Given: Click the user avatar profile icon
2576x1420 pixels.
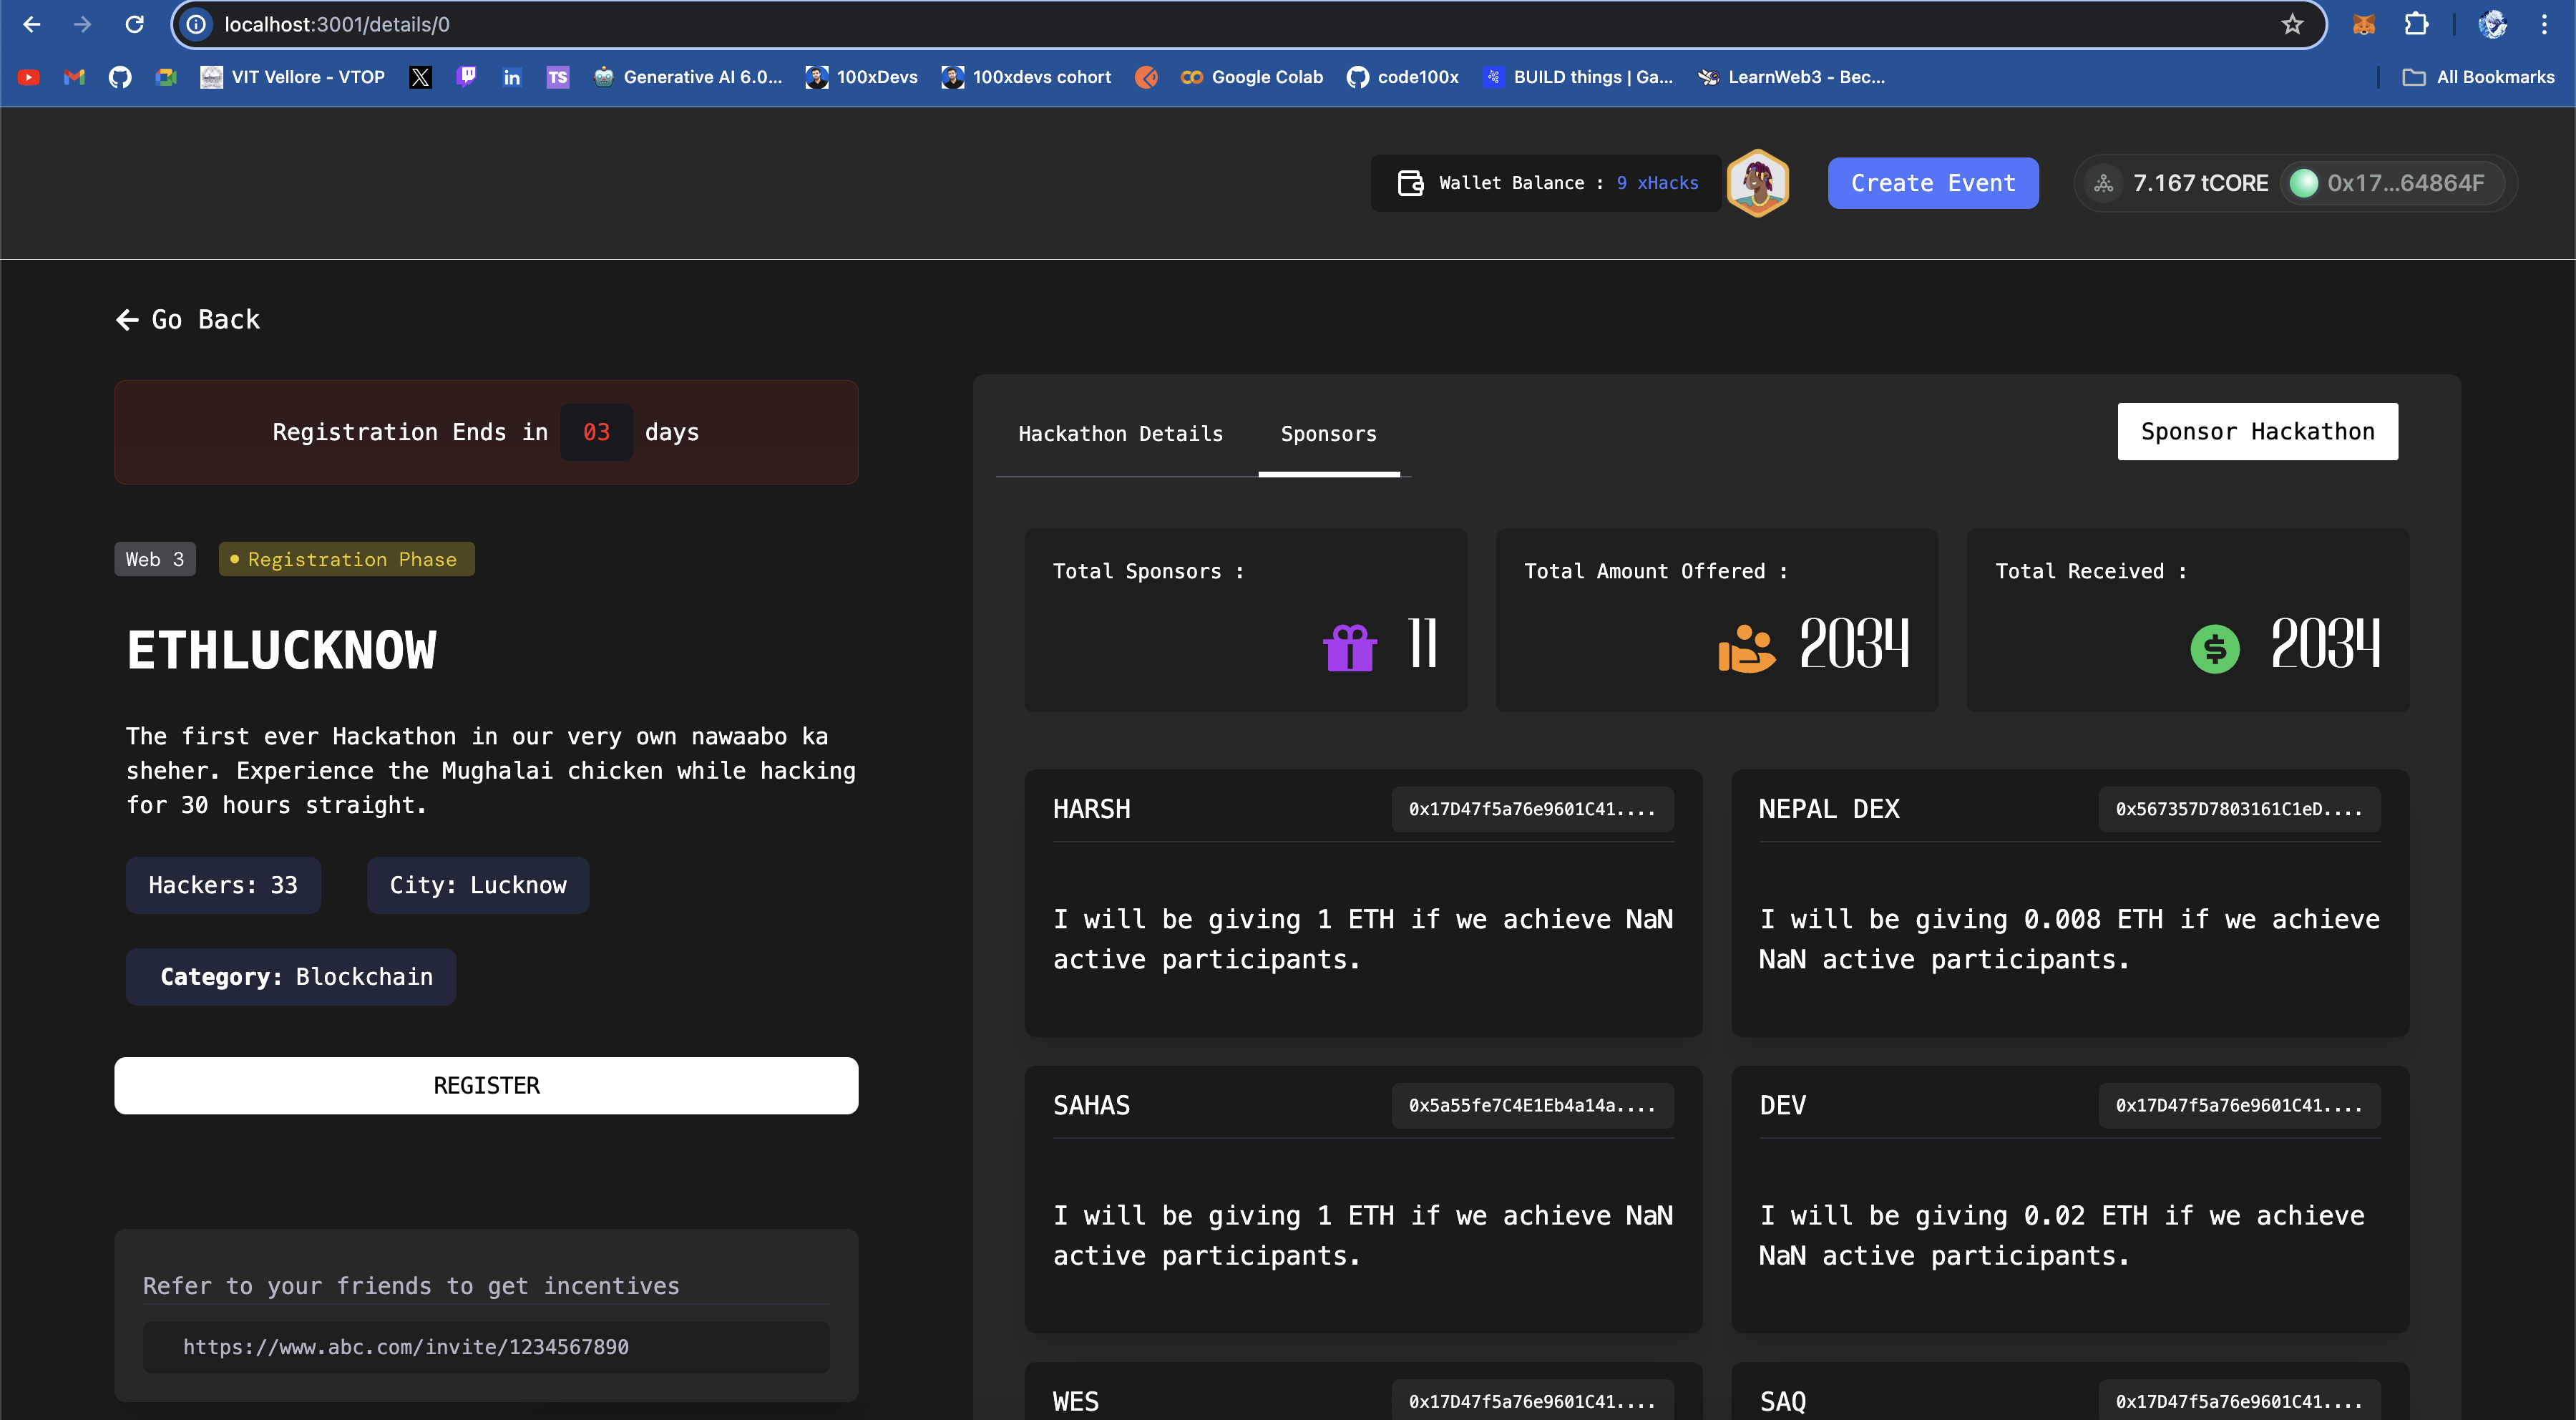Looking at the screenshot, I should (1758, 182).
